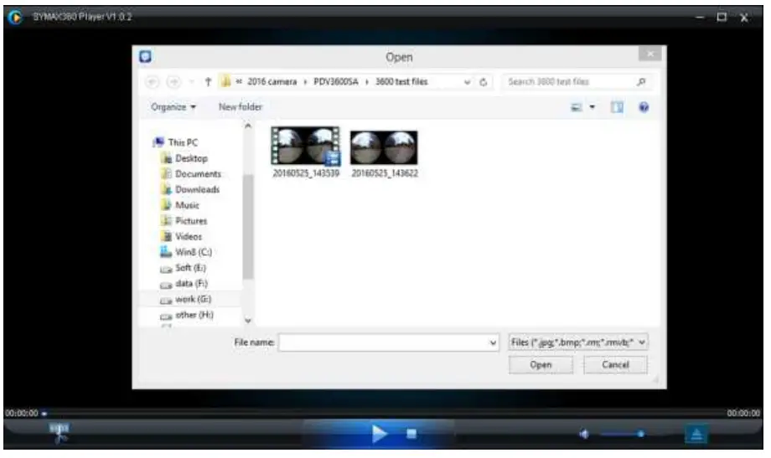Image resolution: width=771 pixels, height=458 pixels.
Task: Go up one folder level
Action: point(208,82)
